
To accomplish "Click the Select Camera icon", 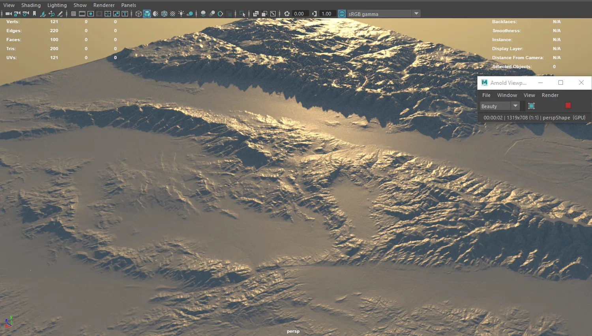I will (8, 14).
